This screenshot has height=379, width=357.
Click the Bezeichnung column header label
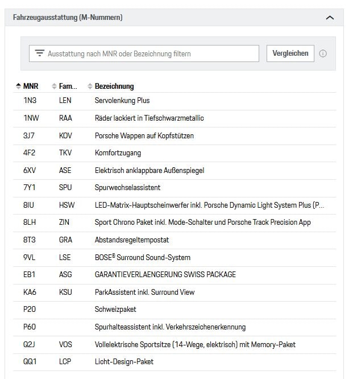tap(114, 86)
